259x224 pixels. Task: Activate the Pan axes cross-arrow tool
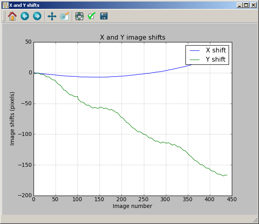tap(52, 16)
